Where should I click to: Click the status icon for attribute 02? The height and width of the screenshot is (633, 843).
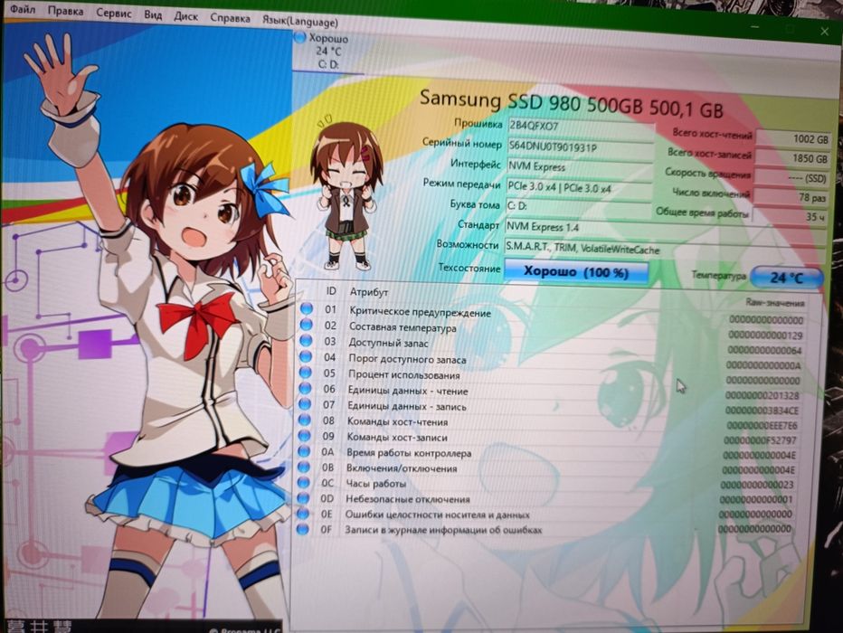pyautogui.click(x=306, y=324)
